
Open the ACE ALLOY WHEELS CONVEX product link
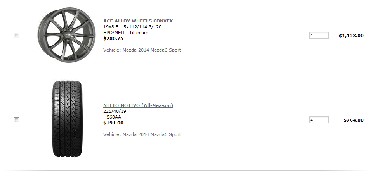(x=138, y=21)
